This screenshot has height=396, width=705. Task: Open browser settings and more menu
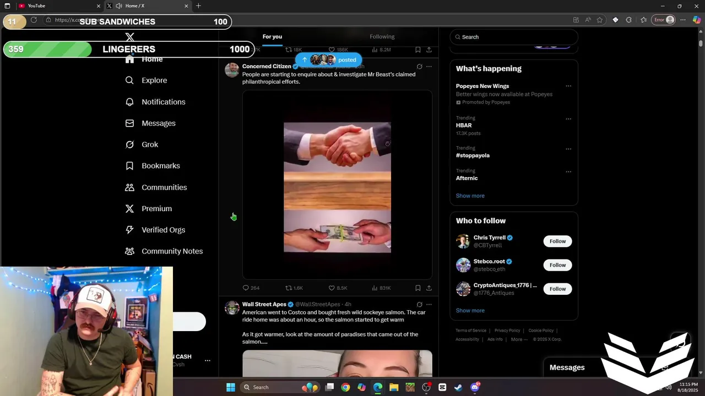[684, 20]
